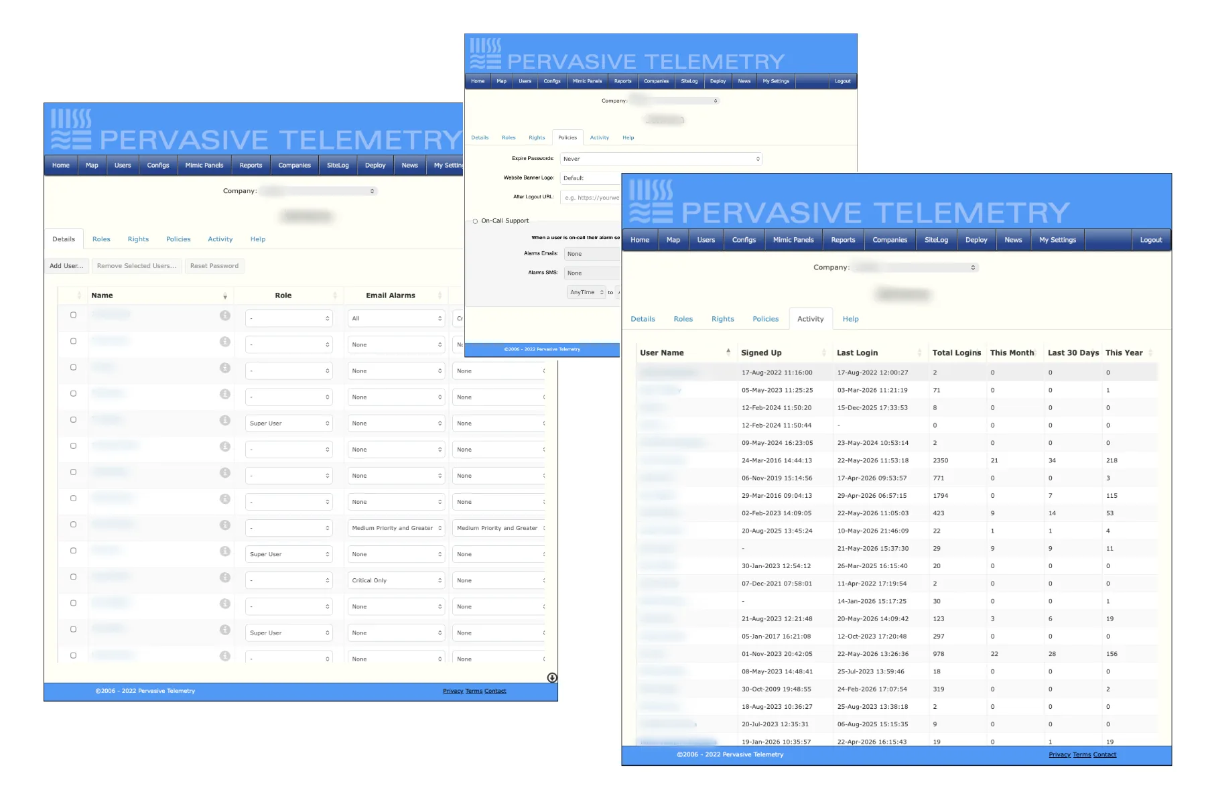Open the Website Banner Logo 'Default' dropdown
The image size is (1206, 804).
pyautogui.click(x=591, y=178)
